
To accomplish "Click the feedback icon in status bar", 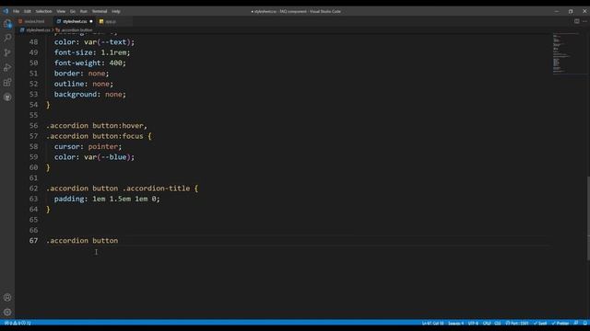I will 576,323.
